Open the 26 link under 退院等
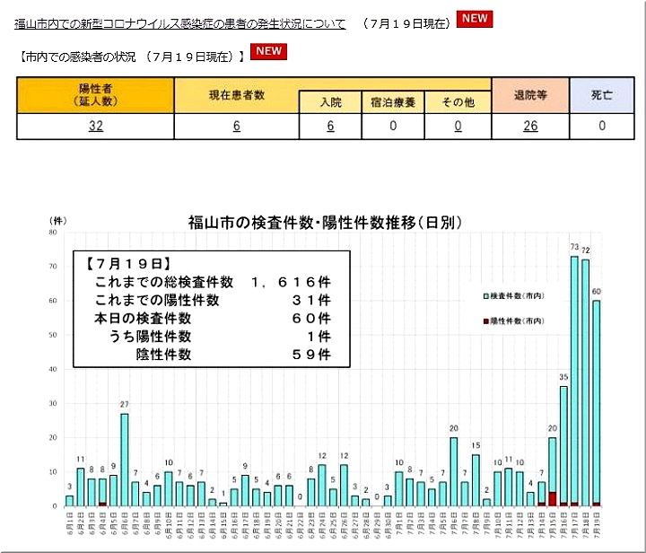The height and width of the screenshot is (553, 646). pyautogui.click(x=530, y=127)
